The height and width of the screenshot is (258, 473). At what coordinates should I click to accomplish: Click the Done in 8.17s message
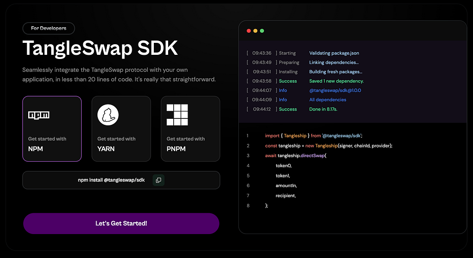click(323, 109)
